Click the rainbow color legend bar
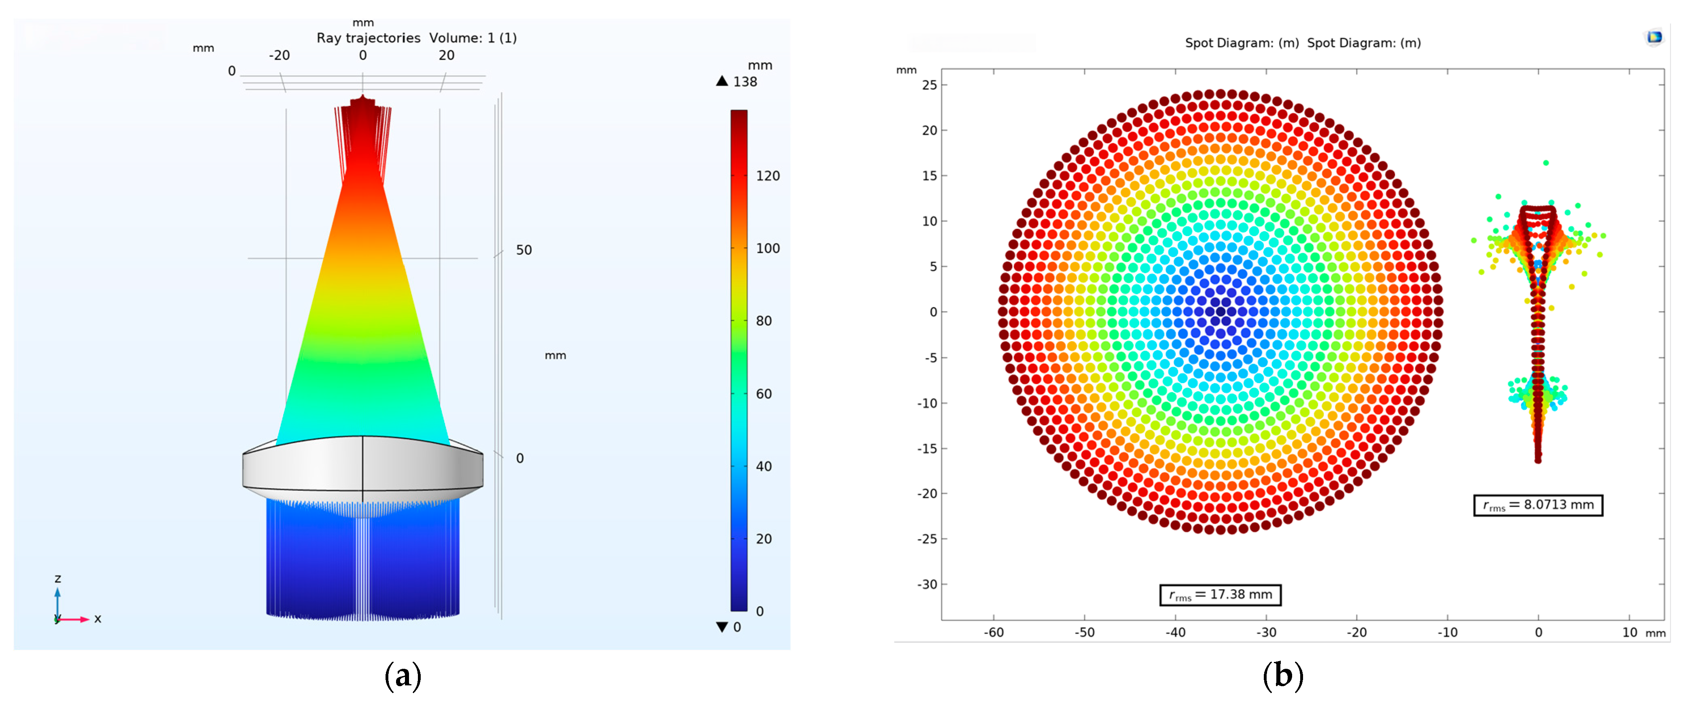 click(739, 360)
